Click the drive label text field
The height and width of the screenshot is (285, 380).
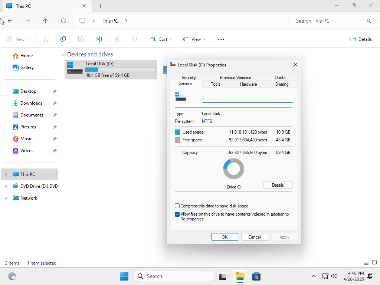point(247,98)
